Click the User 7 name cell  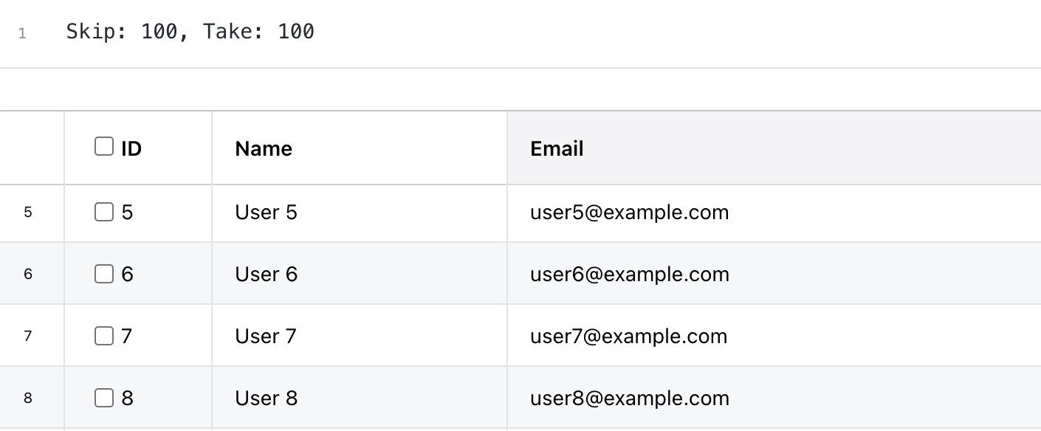tap(266, 337)
